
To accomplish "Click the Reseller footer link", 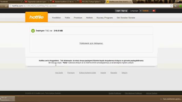I will [114, 73].
